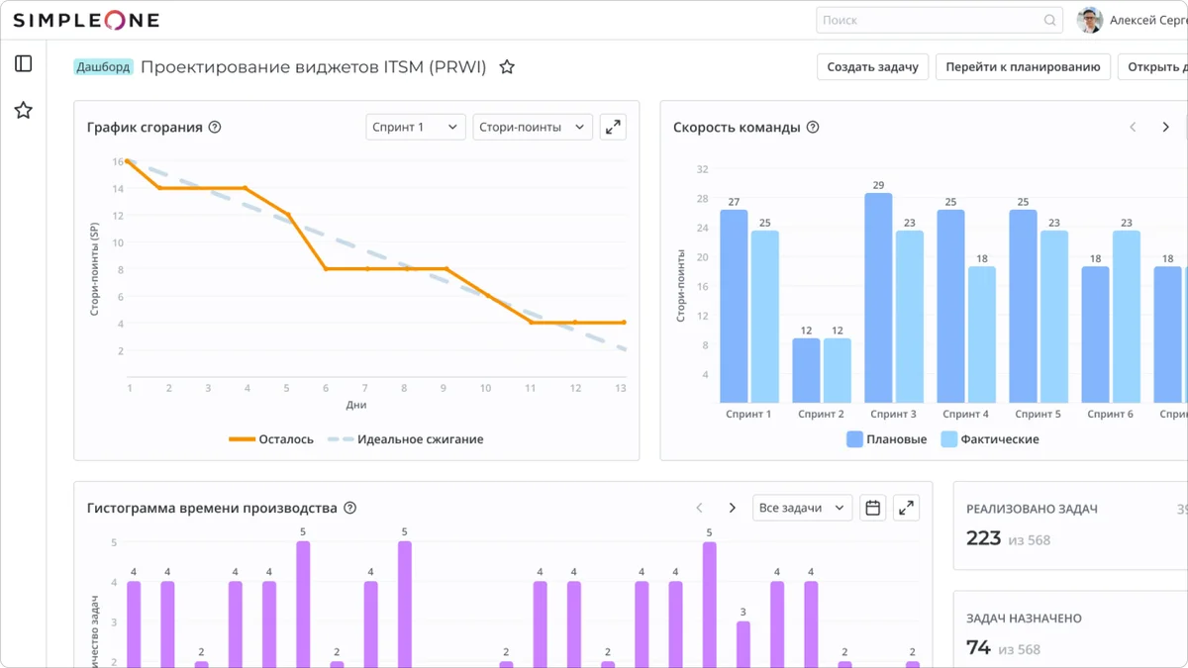
Task: Toggle Фактические legend series
Action: pos(990,439)
